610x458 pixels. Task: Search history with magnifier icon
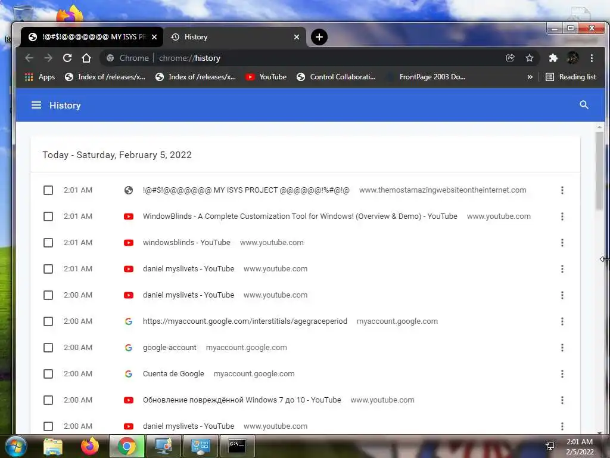(x=584, y=105)
